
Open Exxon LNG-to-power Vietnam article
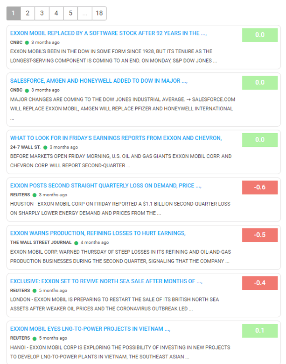(x=90, y=329)
